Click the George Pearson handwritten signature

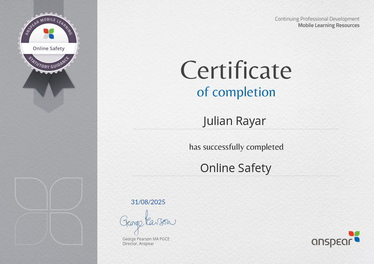coord(147,222)
